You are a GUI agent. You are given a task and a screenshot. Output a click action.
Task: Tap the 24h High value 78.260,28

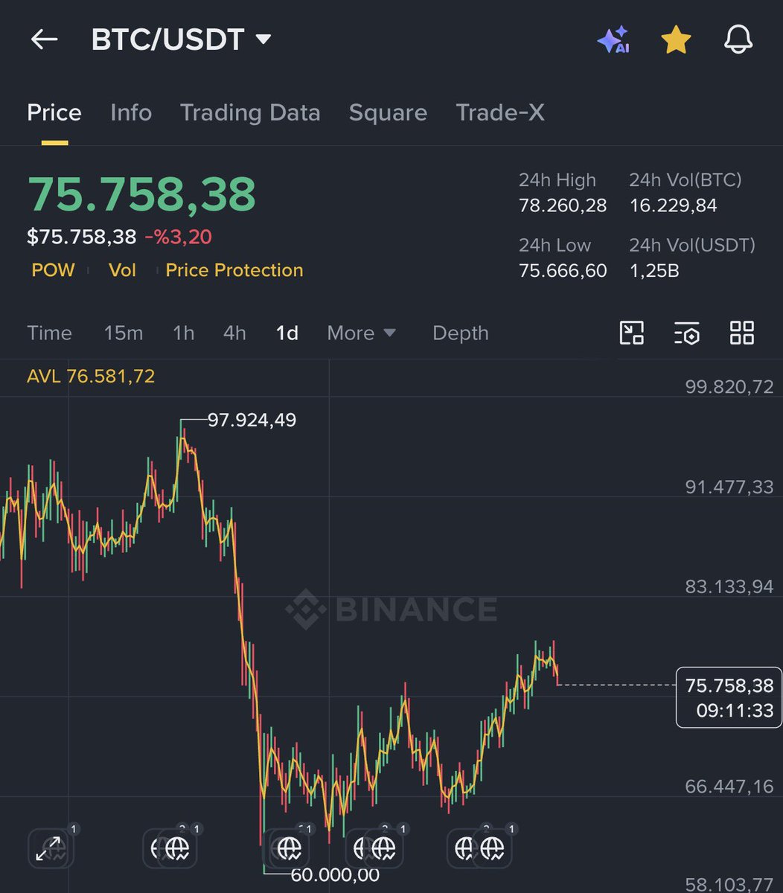coord(563,205)
